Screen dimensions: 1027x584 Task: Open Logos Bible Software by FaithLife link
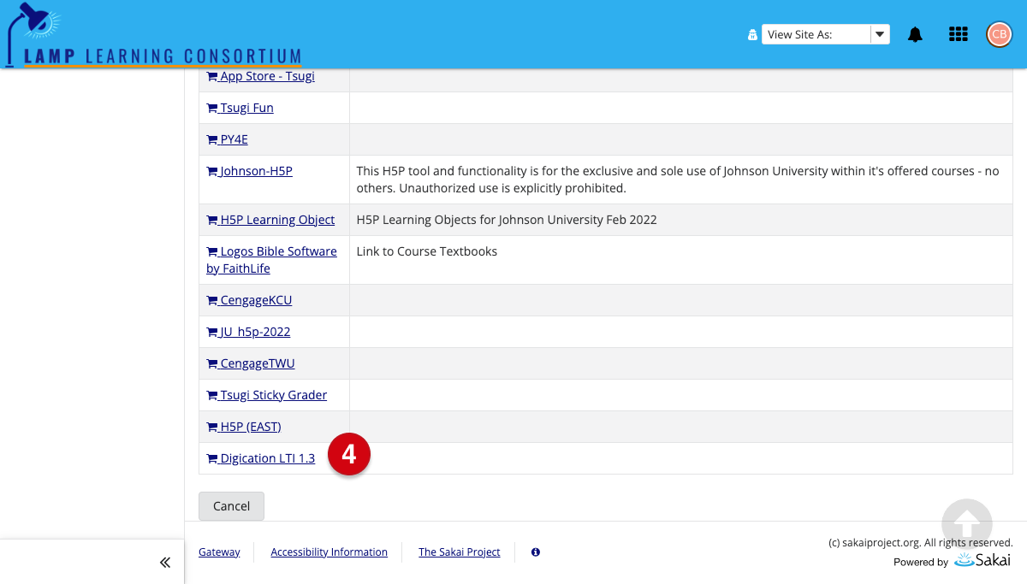[271, 260]
